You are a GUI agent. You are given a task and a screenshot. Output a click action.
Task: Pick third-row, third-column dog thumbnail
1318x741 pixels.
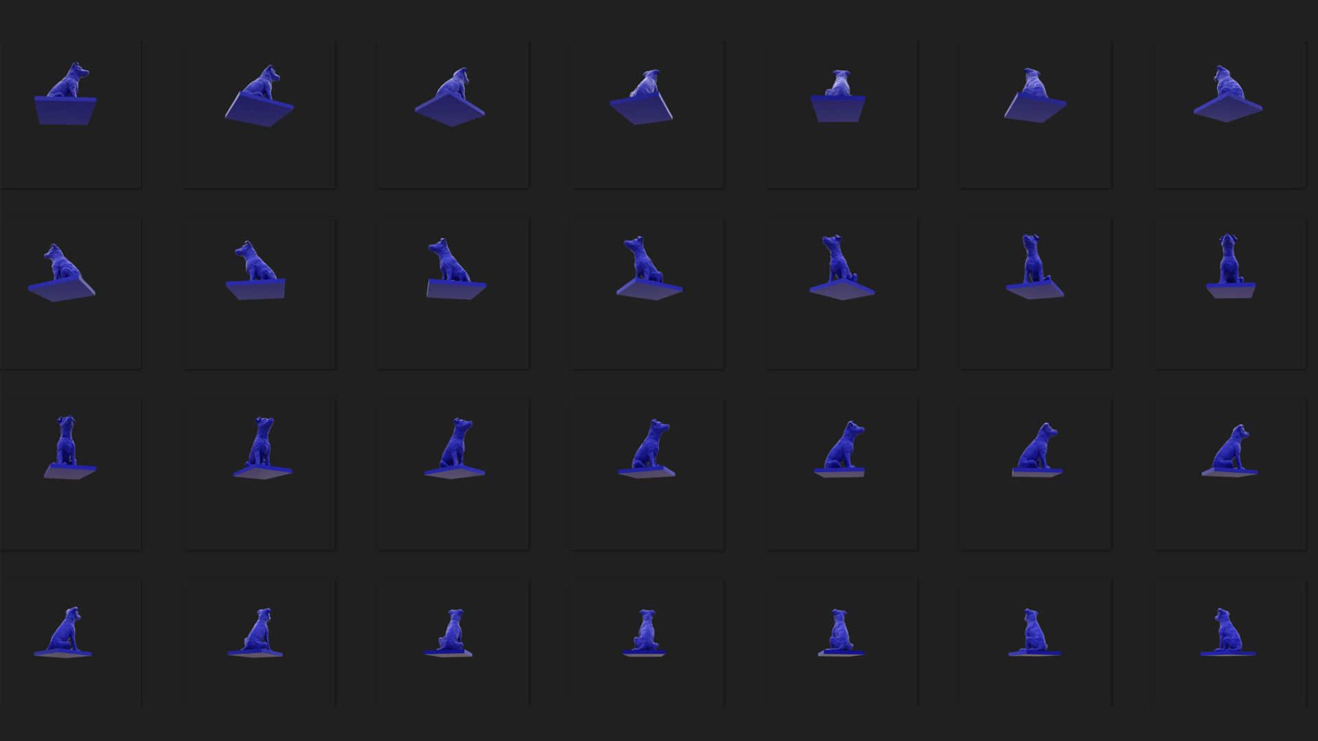point(453,475)
